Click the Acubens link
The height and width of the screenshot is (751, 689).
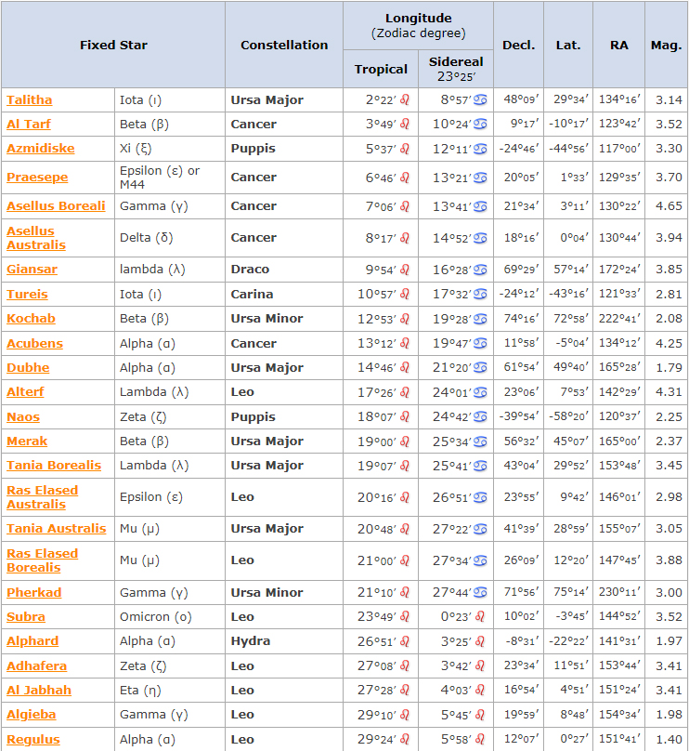click(x=34, y=344)
